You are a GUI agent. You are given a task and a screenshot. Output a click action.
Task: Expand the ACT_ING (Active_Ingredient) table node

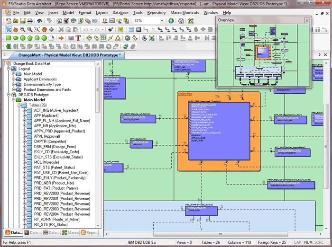[24, 110]
